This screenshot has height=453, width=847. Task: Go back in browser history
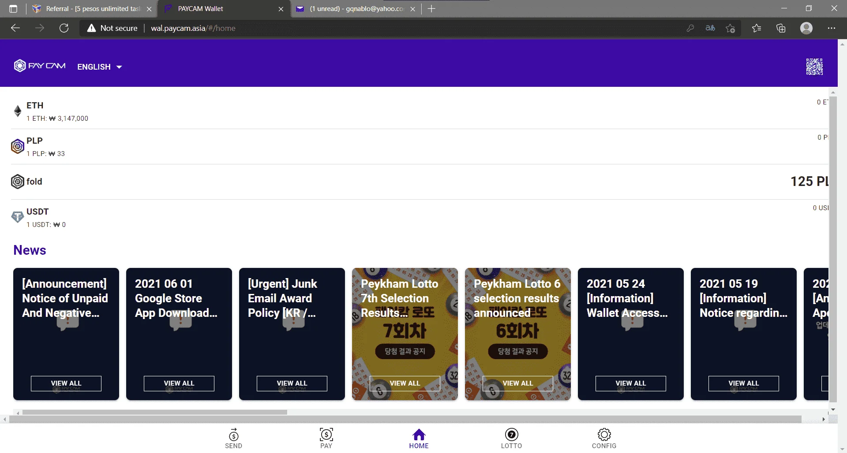point(15,28)
